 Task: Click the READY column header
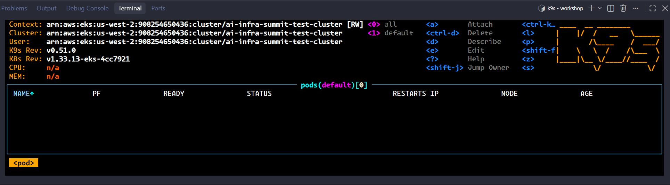click(x=174, y=94)
